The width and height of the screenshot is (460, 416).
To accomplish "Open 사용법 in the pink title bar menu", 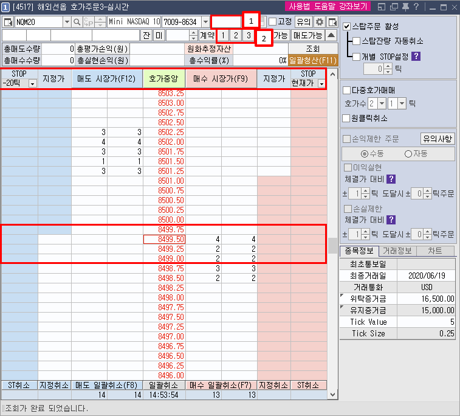I will [299, 7].
